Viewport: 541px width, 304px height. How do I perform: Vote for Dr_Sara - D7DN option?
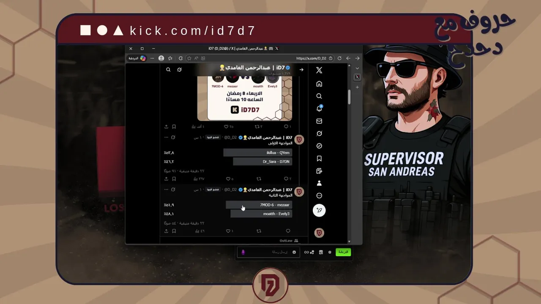262,161
